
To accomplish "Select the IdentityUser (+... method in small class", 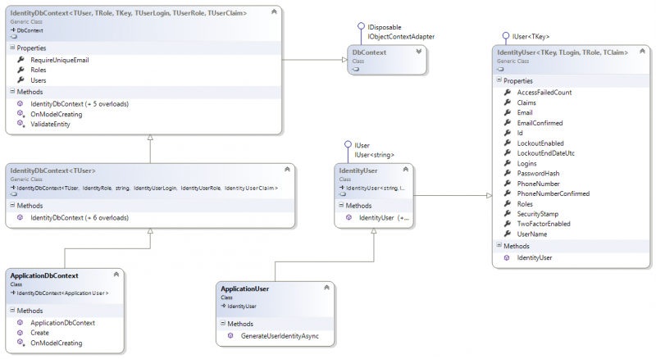I will click(x=384, y=217).
